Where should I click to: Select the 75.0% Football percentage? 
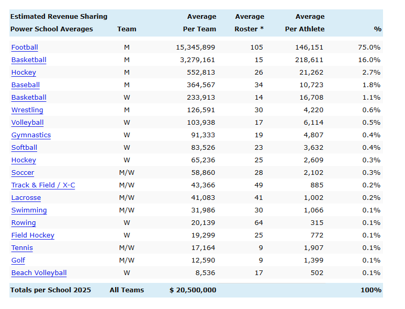(x=369, y=47)
